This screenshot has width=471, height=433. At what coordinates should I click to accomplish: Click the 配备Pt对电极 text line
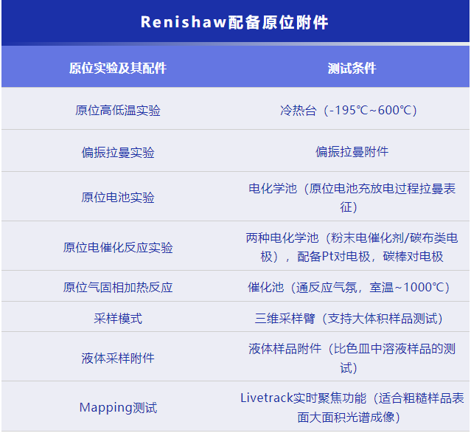[x=352, y=256]
